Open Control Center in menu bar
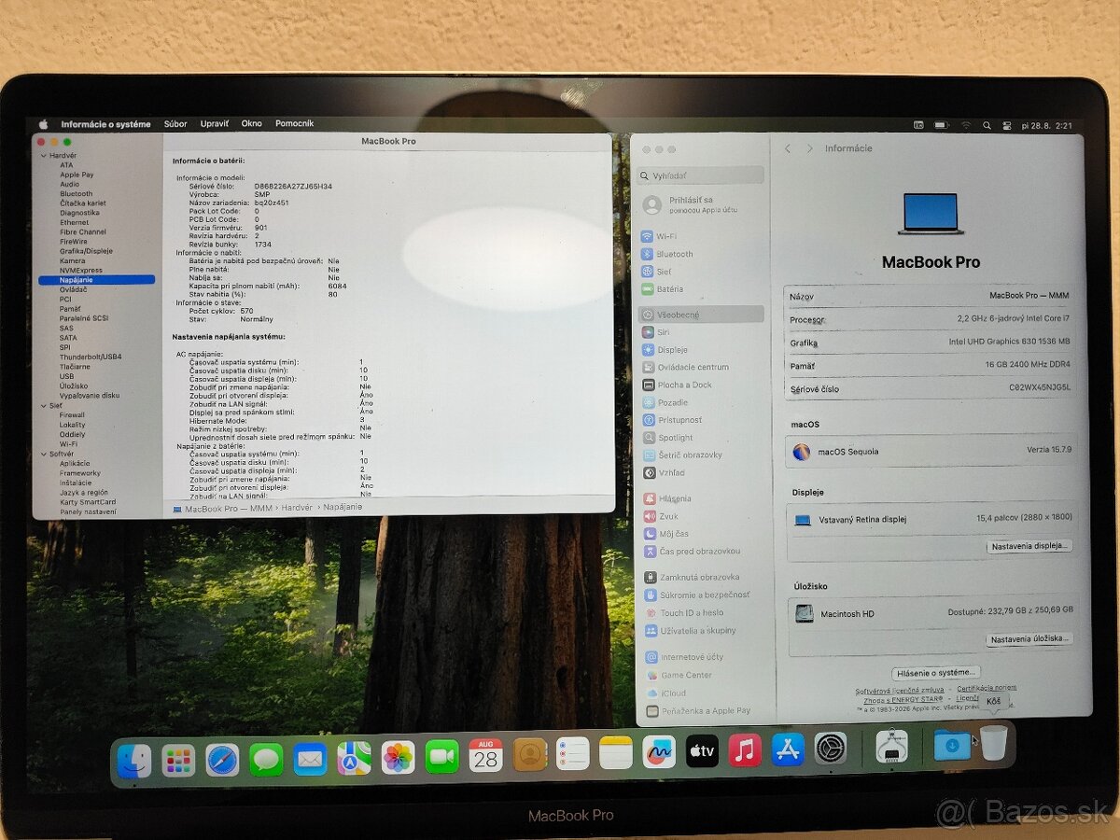Image resolution: width=1120 pixels, height=840 pixels. [x=1007, y=125]
